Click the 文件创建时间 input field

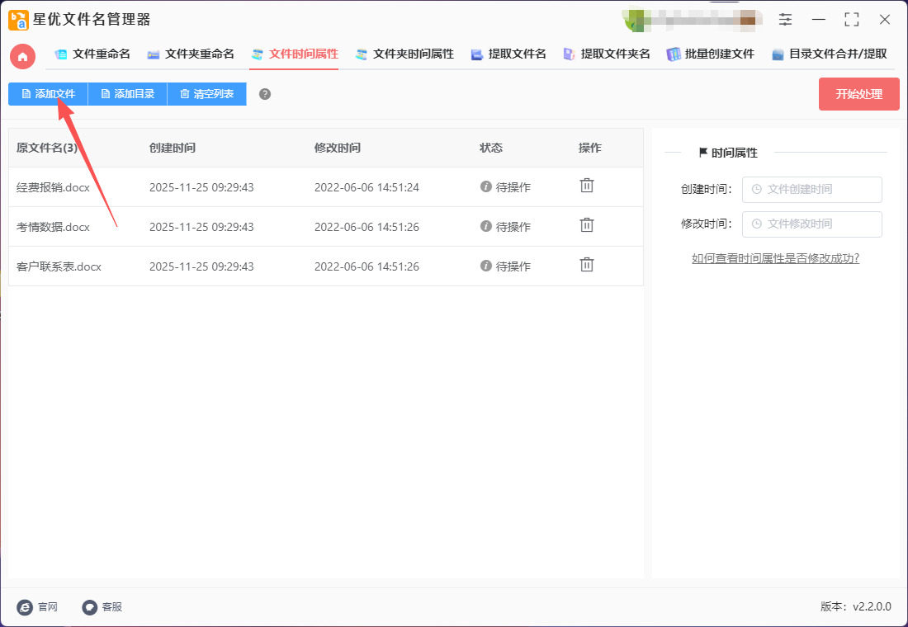[811, 190]
